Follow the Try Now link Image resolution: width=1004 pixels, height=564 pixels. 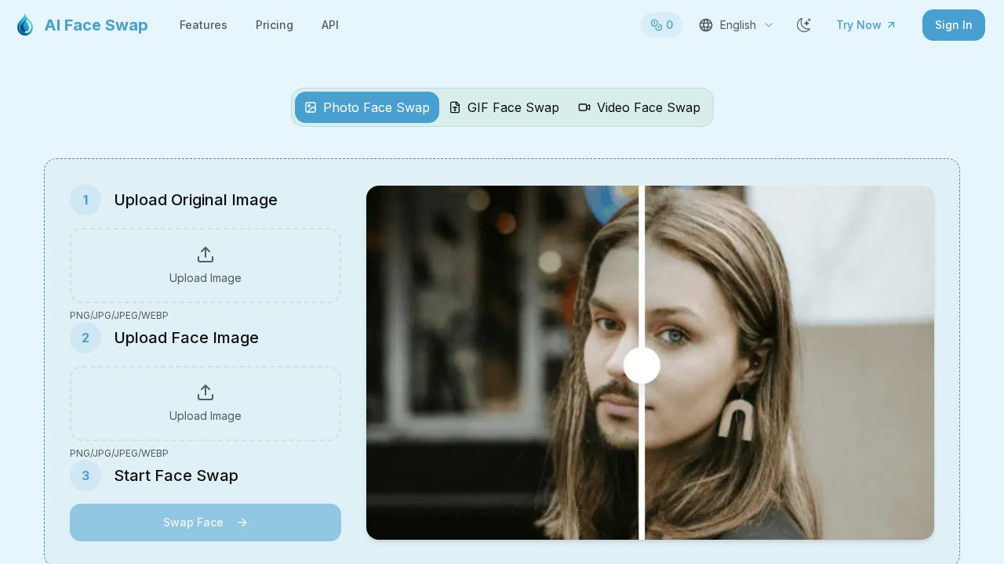point(865,24)
